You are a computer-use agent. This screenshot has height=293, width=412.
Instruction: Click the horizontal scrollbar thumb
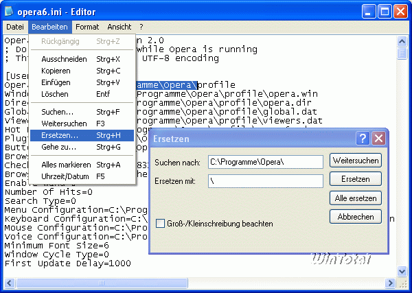click(102, 283)
